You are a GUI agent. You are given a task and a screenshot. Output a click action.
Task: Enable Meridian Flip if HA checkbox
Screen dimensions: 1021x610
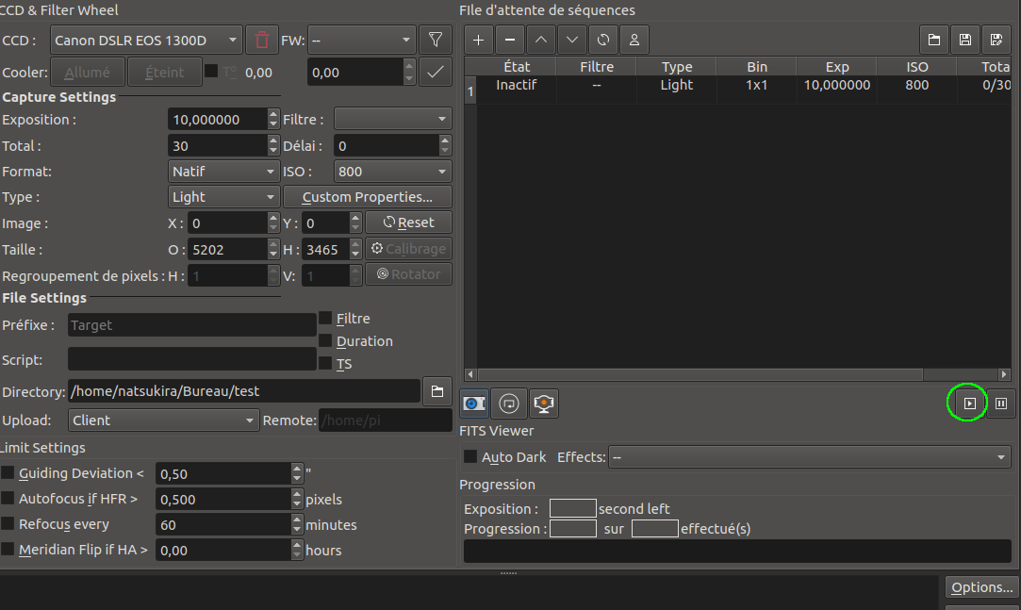point(8,549)
